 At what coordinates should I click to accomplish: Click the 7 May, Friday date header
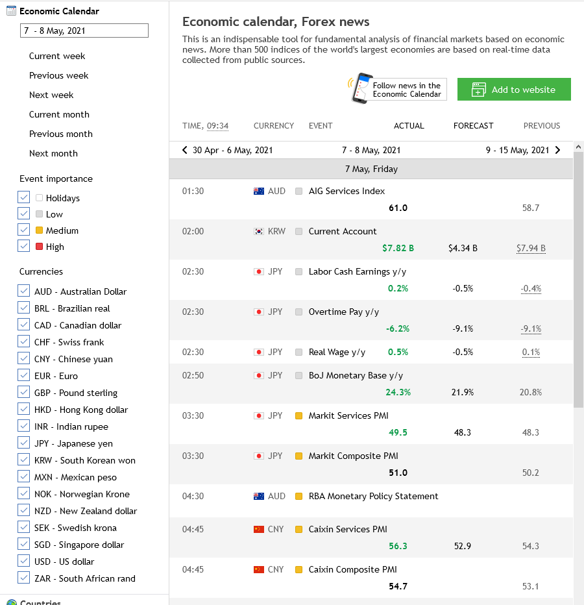(x=371, y=169)
